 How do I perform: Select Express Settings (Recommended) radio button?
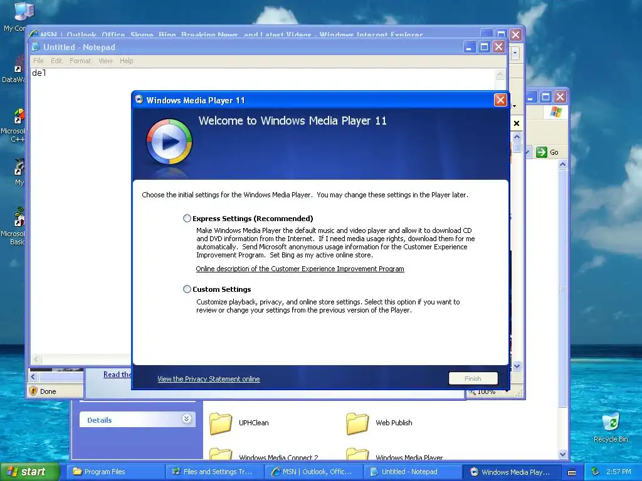(x=187, y=219)
